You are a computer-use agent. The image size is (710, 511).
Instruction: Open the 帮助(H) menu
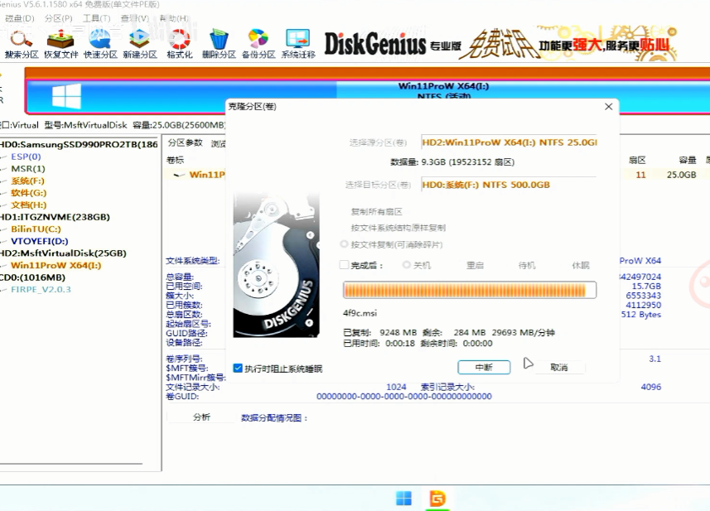click(174, 18)
